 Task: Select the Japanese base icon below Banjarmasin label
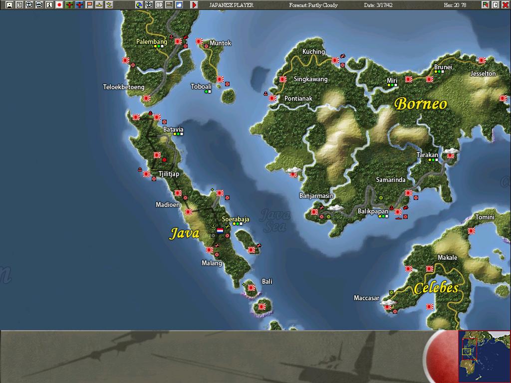click(x=314, y=212)
